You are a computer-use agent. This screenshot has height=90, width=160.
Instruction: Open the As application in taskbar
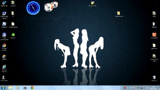click(25, 88)
